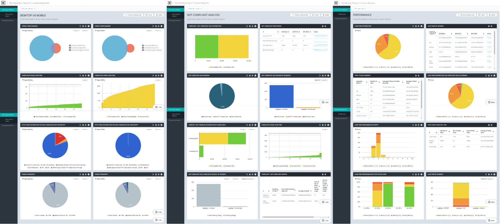
Task: Open Manage My Reports in the Desktop vs Mobile sidebar
Action: tap(8, 20)
